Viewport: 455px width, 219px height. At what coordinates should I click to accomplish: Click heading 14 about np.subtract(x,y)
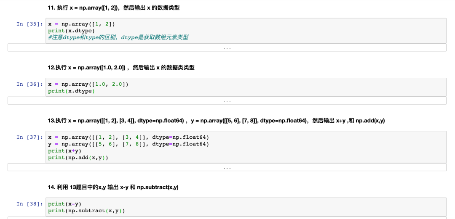[x=113, y=187]
